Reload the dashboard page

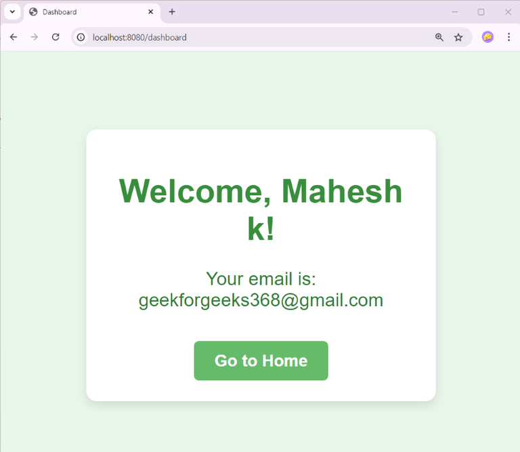56,37
